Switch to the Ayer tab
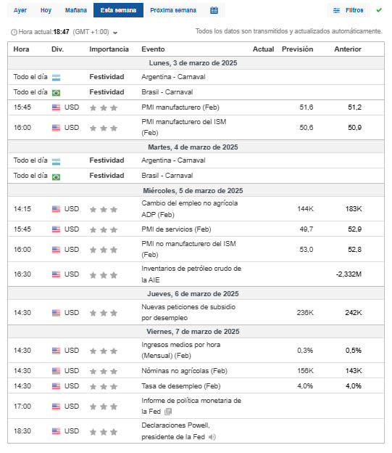The width and height of the screenshot is (392, 453). (20, 10)
